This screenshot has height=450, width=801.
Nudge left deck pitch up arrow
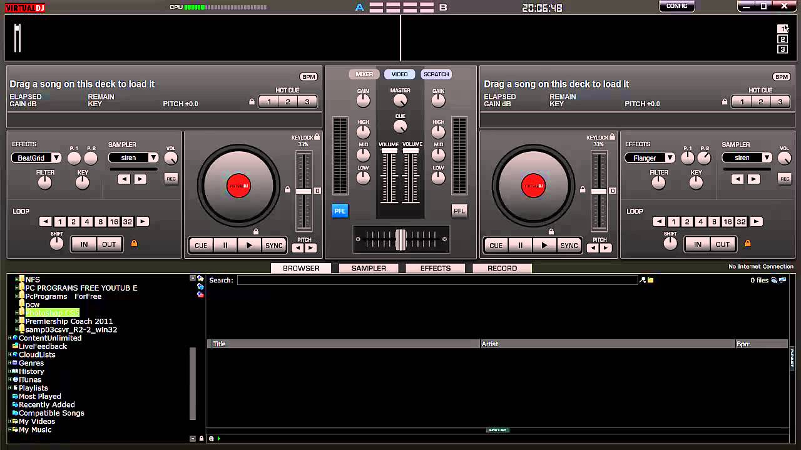[x=310, y=248]
